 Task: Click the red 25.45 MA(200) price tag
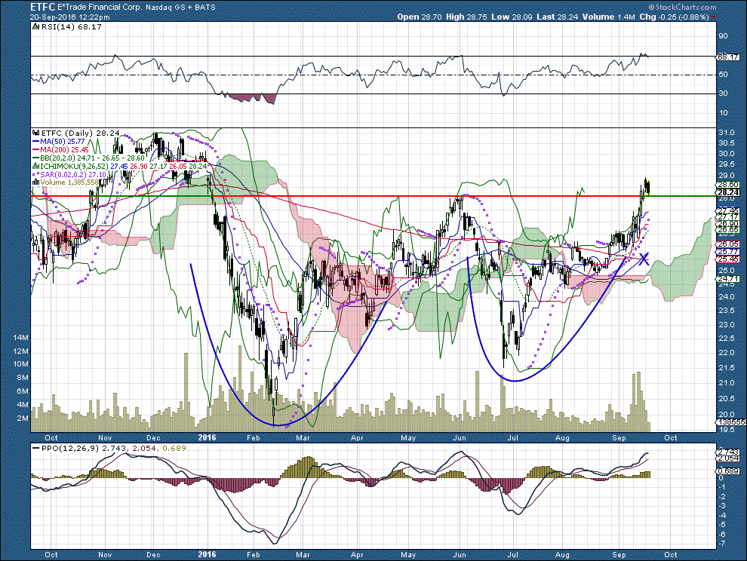pos(728,259)
